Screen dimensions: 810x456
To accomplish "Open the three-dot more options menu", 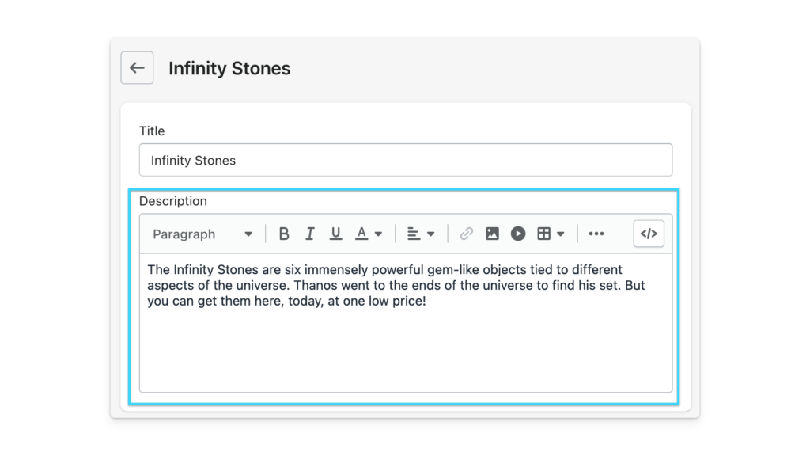I will point(596,234).
